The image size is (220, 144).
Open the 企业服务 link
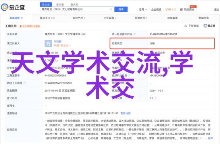pyautogui.click(x=156, y=10)
